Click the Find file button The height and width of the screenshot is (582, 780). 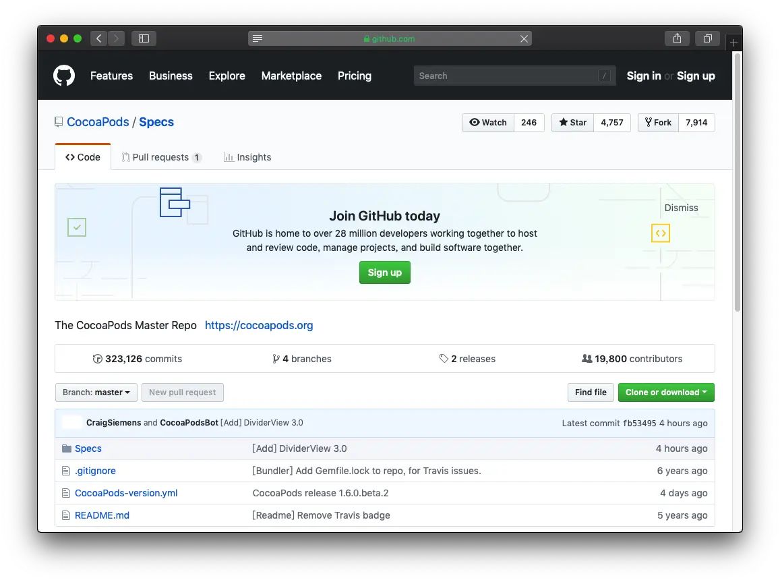(x=591, y=392)
